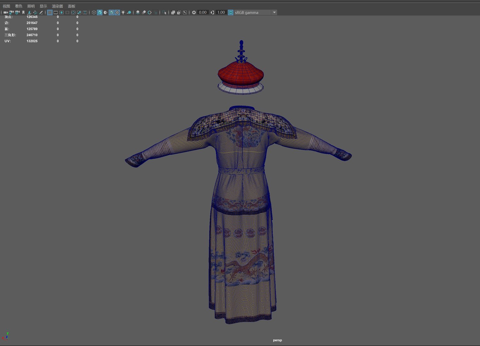Screen dimensions: 480x346
Task: Click the Exposure aperture icon
Action: (x=194, y=12)
